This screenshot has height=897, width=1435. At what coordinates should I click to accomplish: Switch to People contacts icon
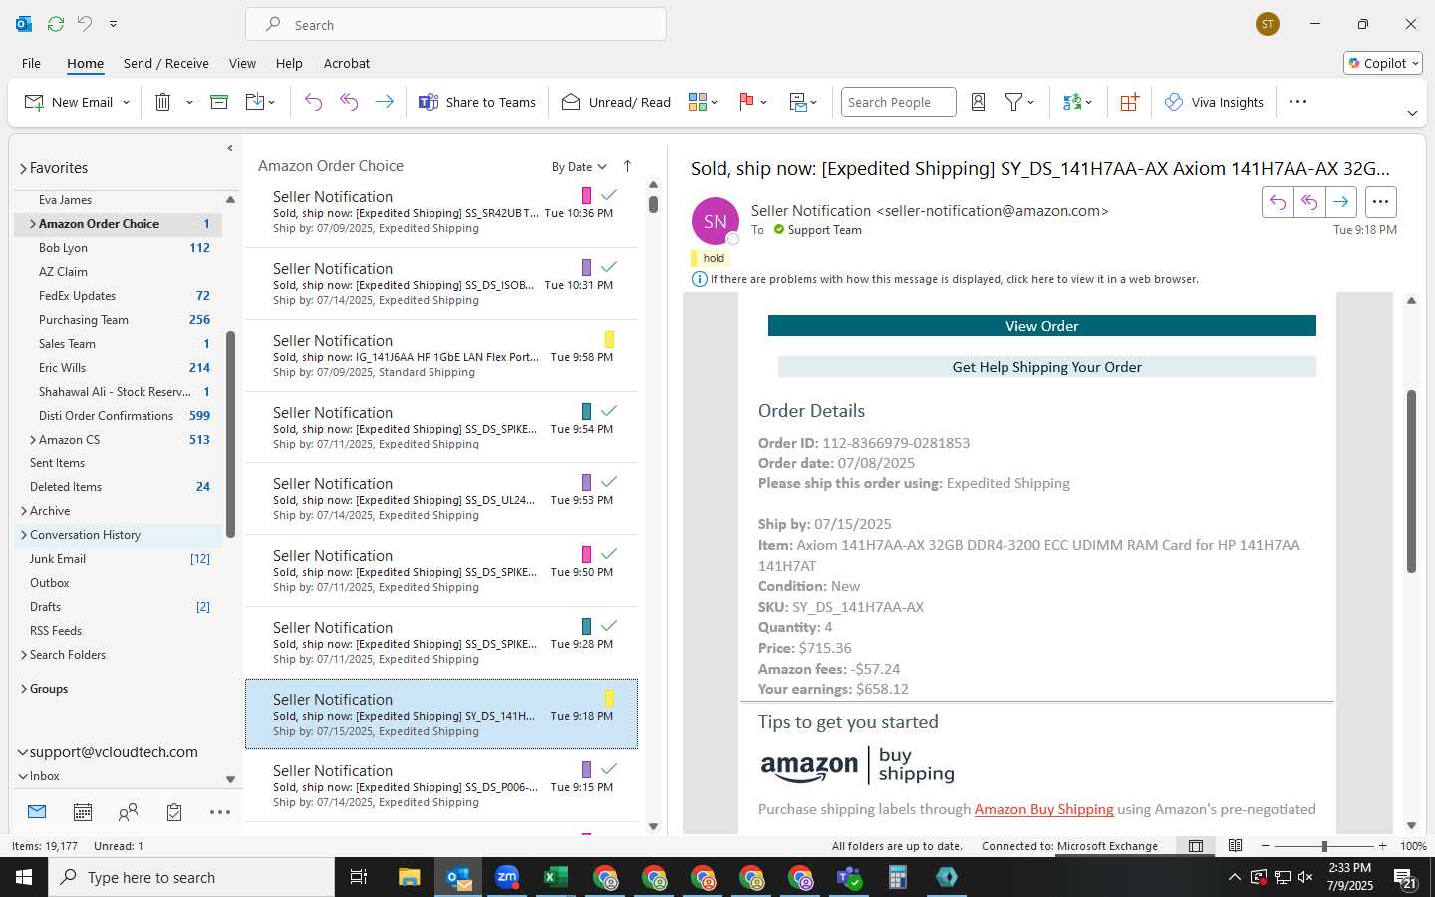click(128, 812)
